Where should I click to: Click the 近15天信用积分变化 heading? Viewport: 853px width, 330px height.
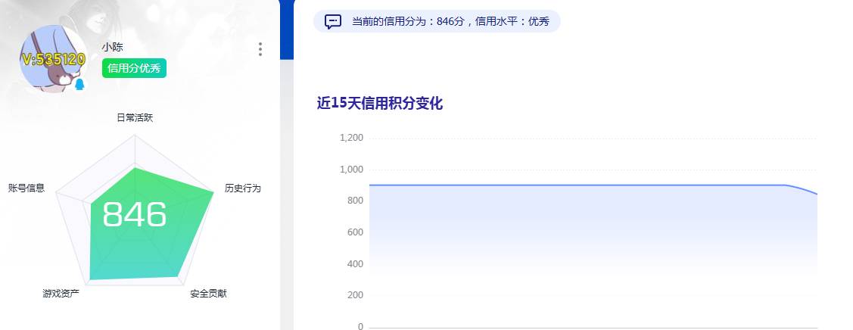pyautogui.click(x=380, y=103)
